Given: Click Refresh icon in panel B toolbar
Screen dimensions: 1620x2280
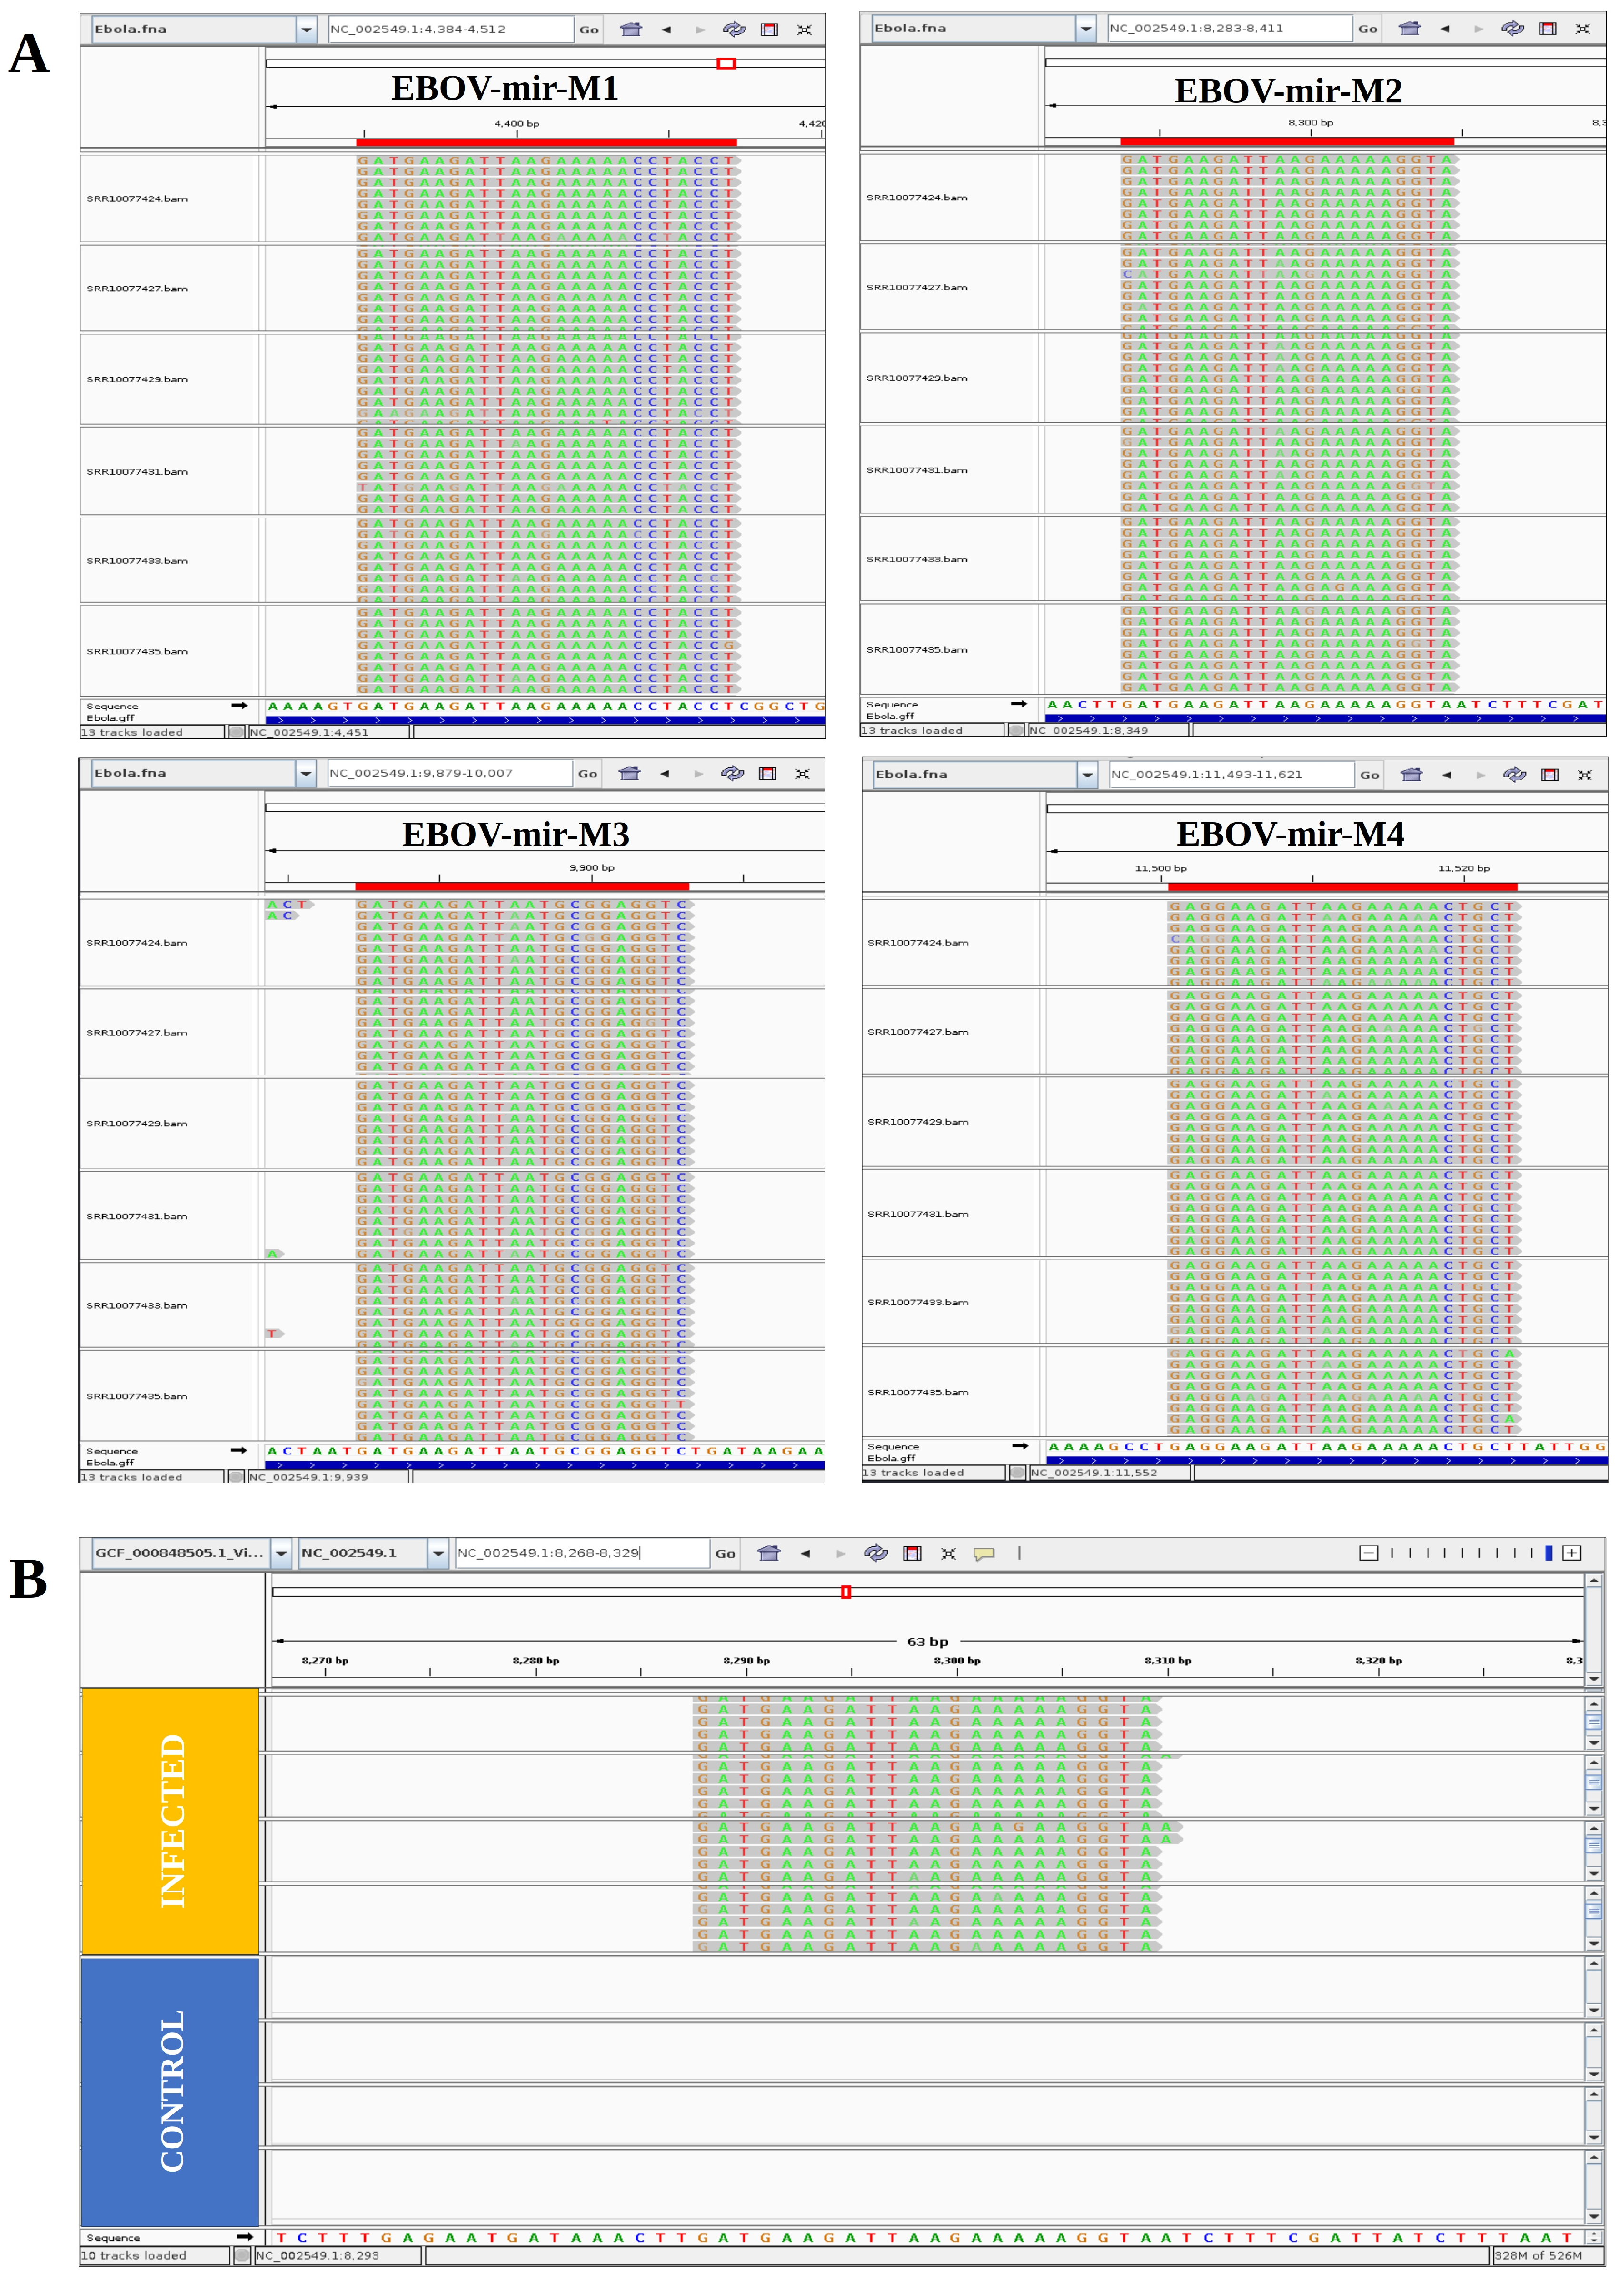Looking at the screenshot, I should coord(875,1553).
